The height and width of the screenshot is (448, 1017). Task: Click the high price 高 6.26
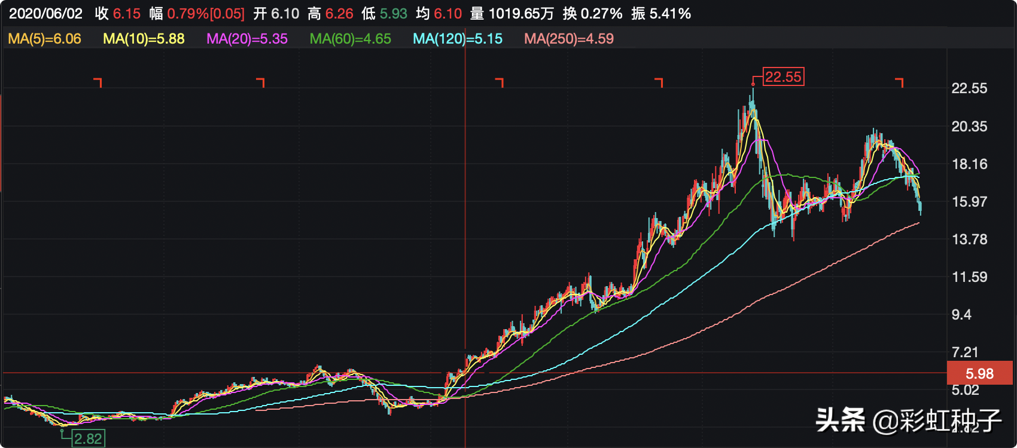point(331,14)
